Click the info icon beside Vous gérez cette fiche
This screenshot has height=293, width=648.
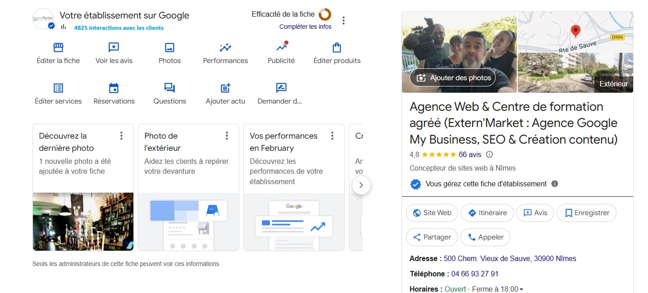point(555,184)
